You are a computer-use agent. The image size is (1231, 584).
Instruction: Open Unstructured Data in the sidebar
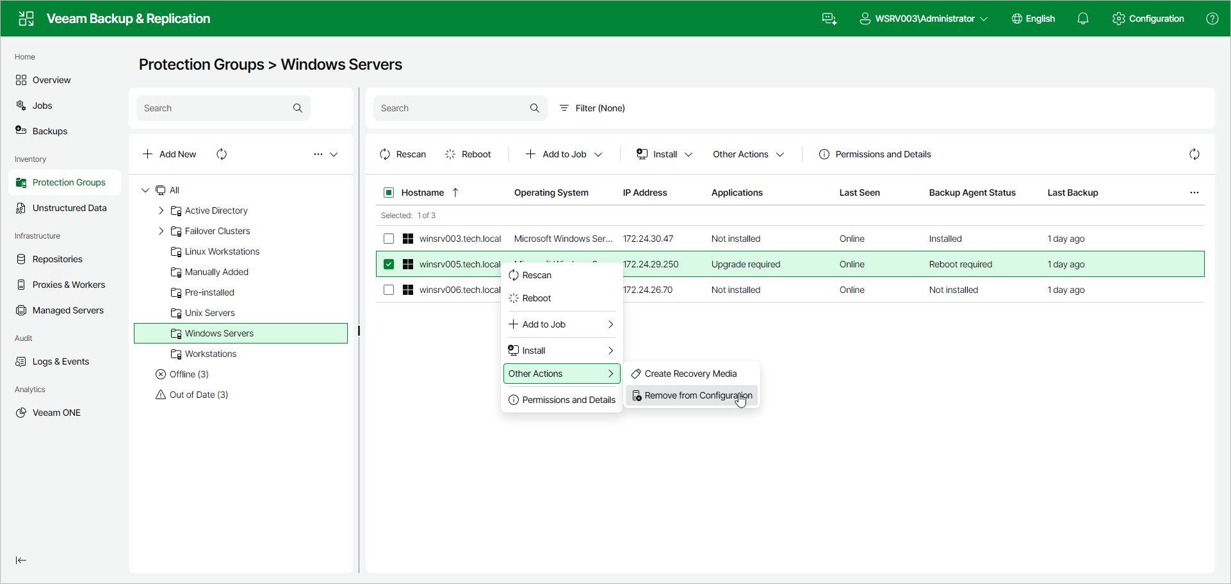pos(65,208)
